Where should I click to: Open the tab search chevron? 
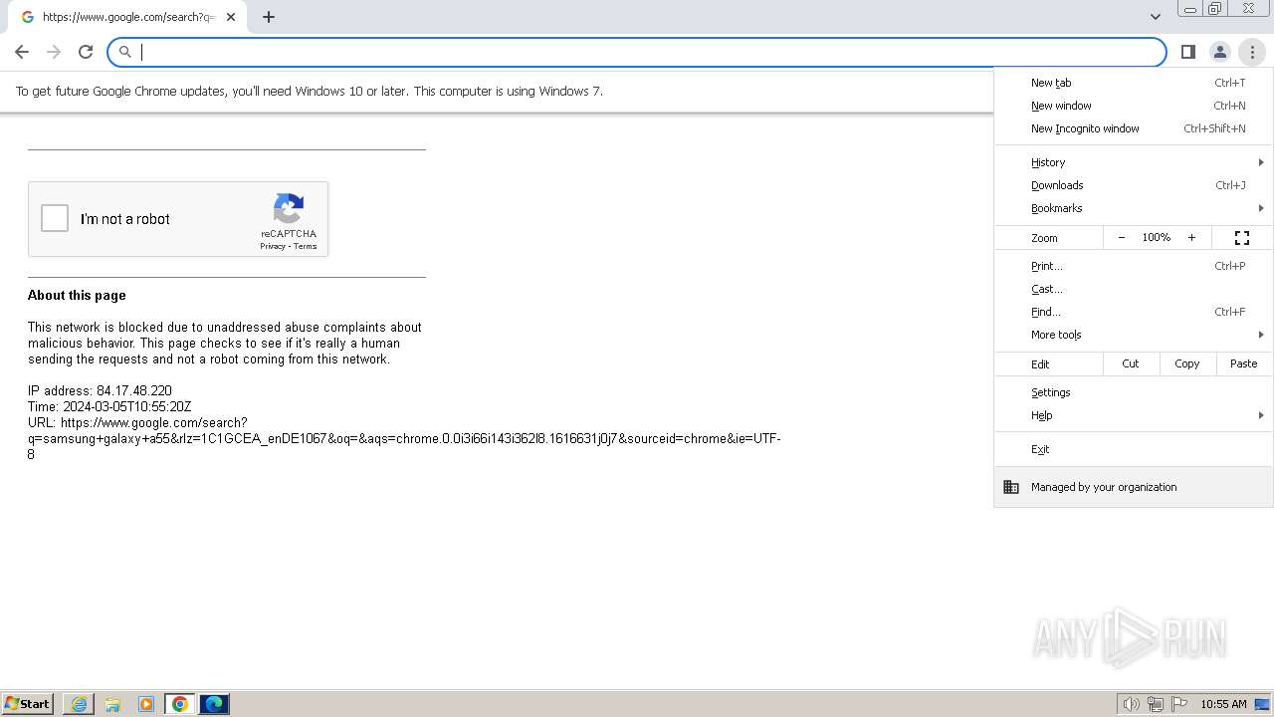[1155, 17]
